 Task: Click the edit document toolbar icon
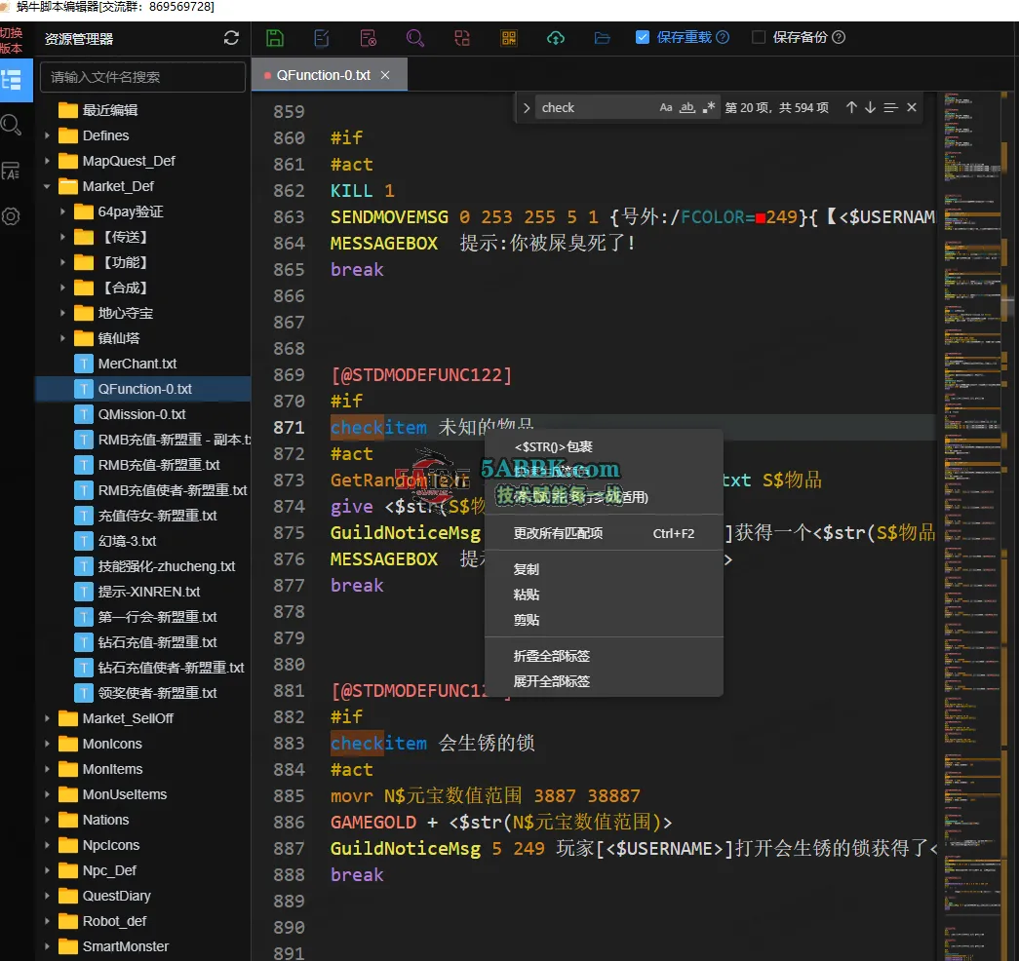pyautogui.click(x=322, y=38)
